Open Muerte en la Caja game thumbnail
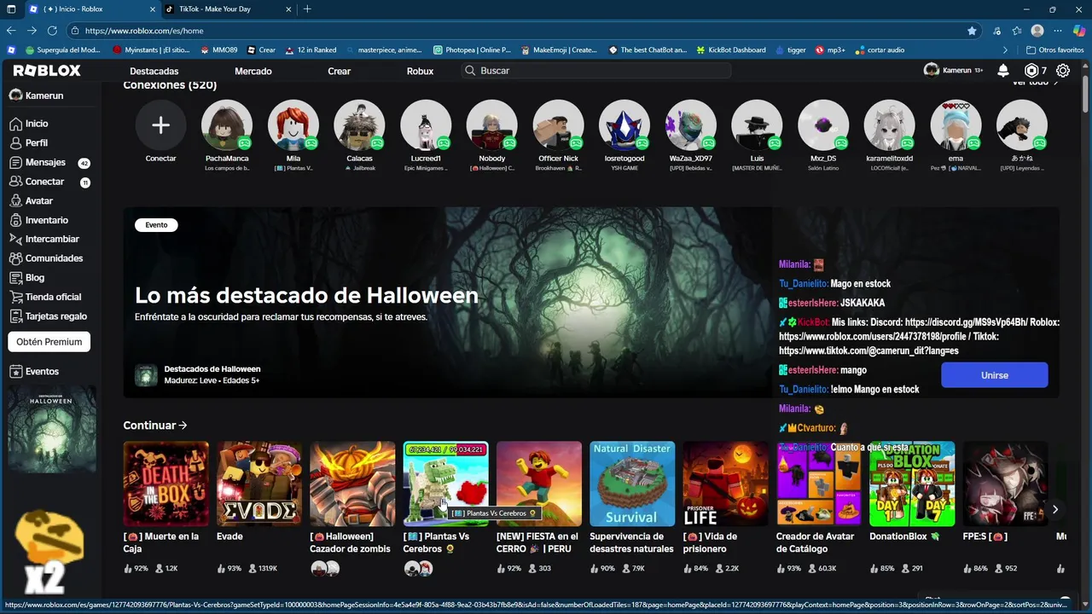The height and width of the screenshot is (614, 1092). pyautogui.click(x=166, y=484)
